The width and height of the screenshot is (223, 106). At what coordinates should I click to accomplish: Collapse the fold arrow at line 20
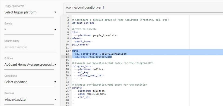tap(70, 75)
